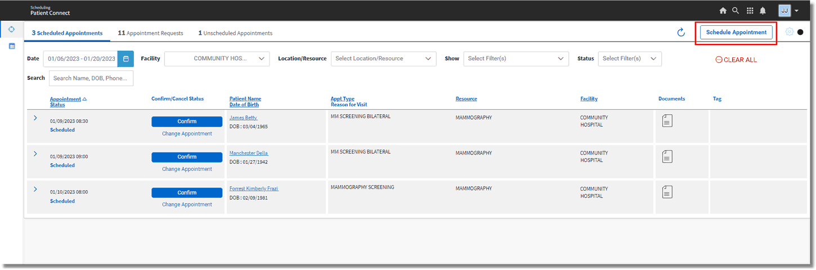Click the date range input field
Image resolution: width=816 pixels, height=270 pixels.
[x=80, y=58]
